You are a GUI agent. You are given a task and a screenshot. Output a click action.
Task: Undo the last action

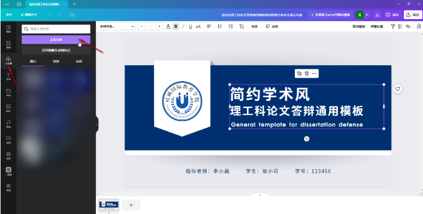(49, 15)
